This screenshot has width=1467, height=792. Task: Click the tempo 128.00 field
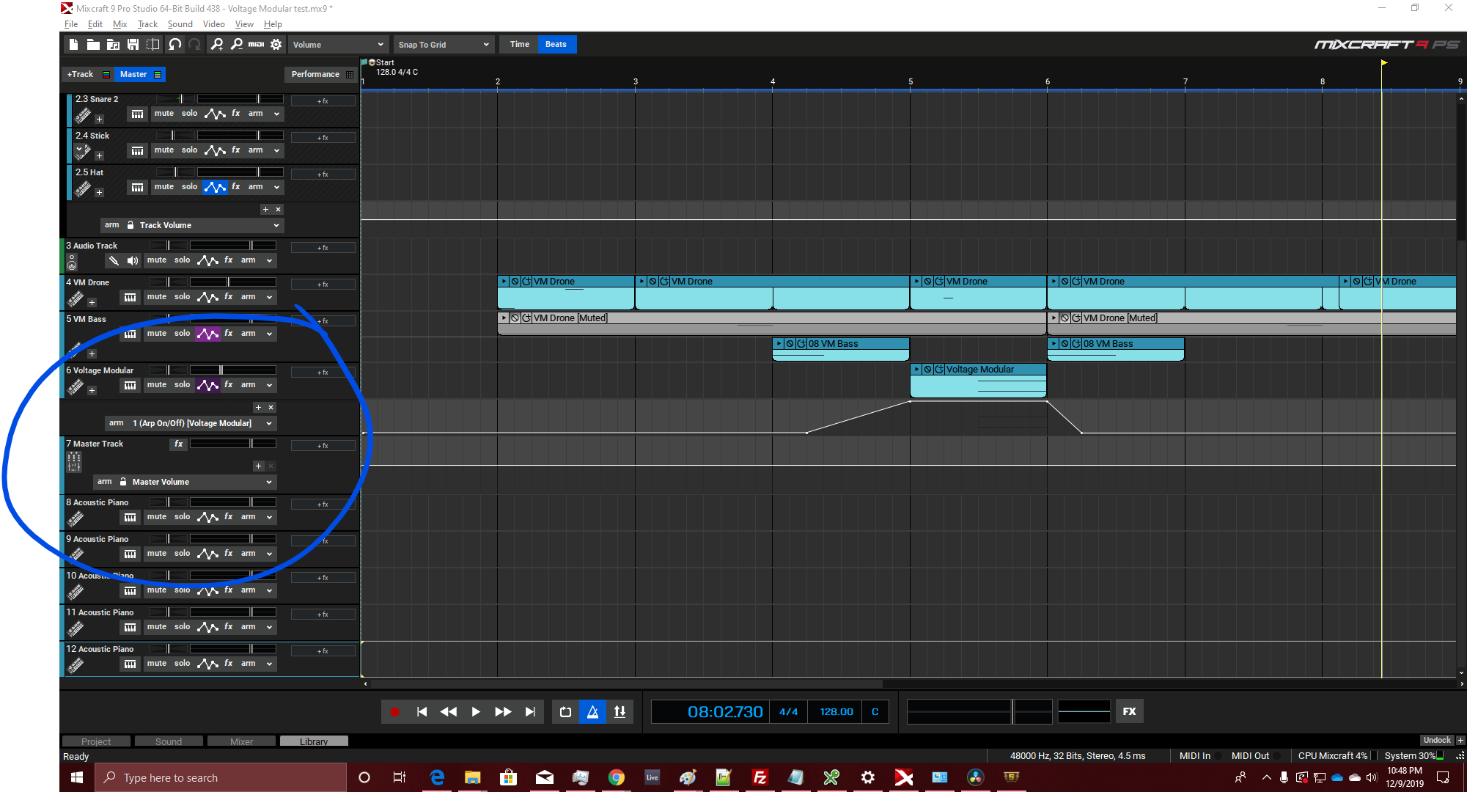(837, 711)
